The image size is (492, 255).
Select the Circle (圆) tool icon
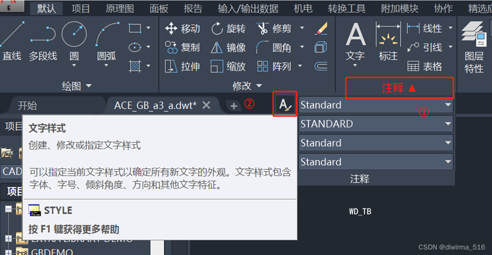tap(74, 34)
